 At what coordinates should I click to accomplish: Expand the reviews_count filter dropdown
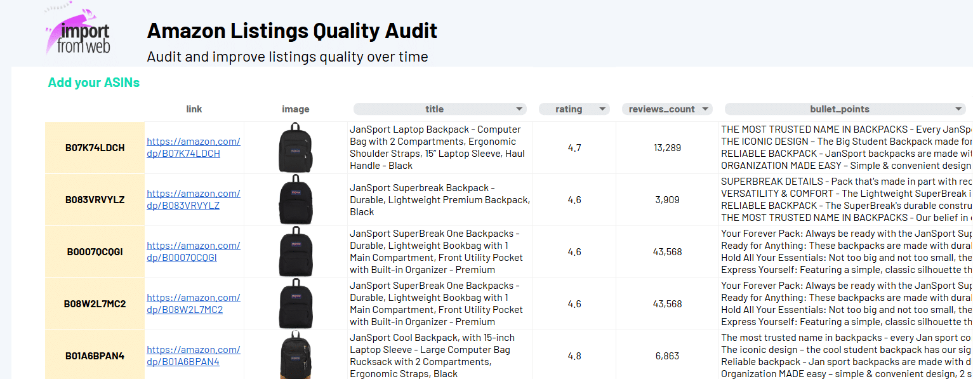pos(705,109)
